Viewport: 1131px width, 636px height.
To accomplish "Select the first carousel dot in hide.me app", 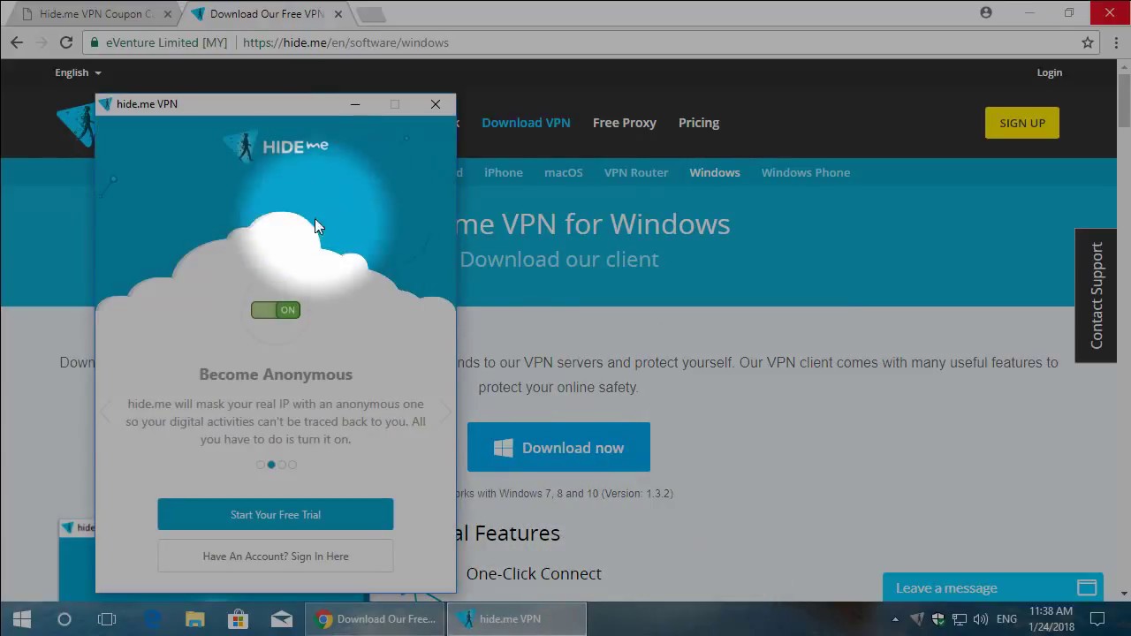I will [x=261, y=465].
